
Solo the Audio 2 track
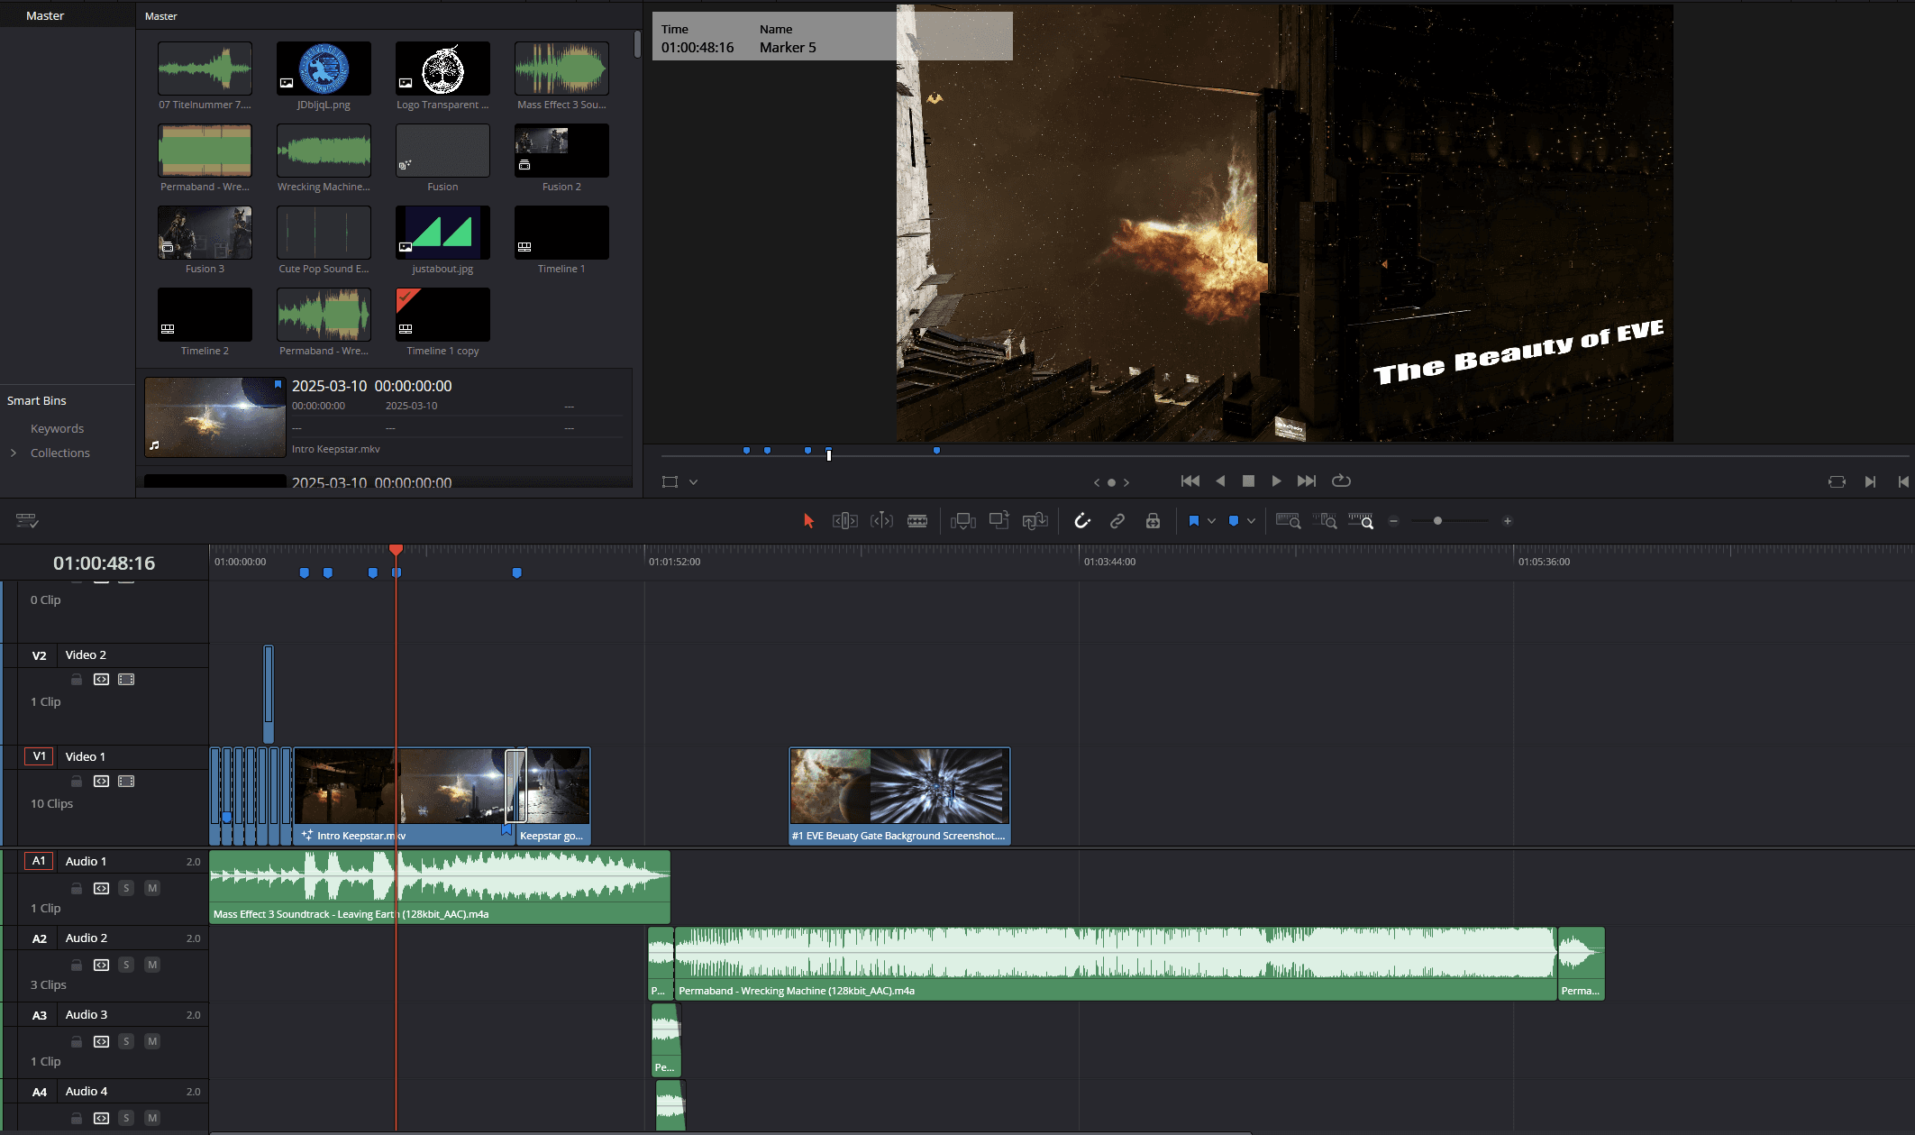(126, 965)
